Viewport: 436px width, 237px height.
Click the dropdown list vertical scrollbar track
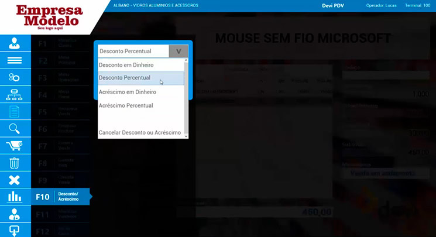tap(186, 98)
